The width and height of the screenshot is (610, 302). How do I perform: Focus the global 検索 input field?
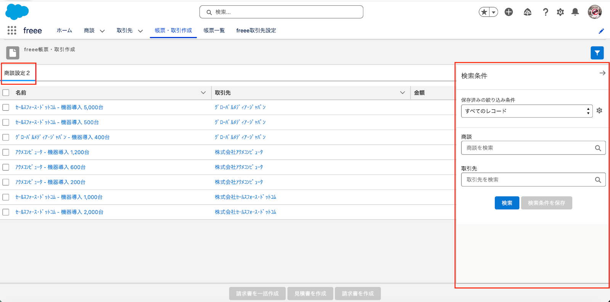point(281,12)
